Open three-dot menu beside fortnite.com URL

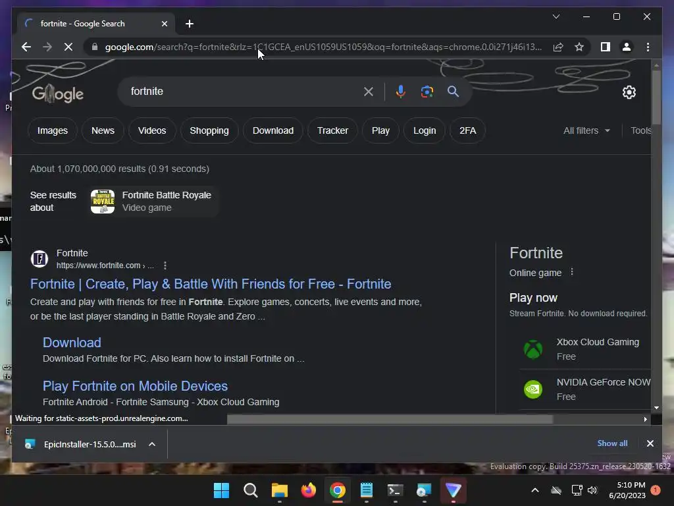tap(165, 266)
